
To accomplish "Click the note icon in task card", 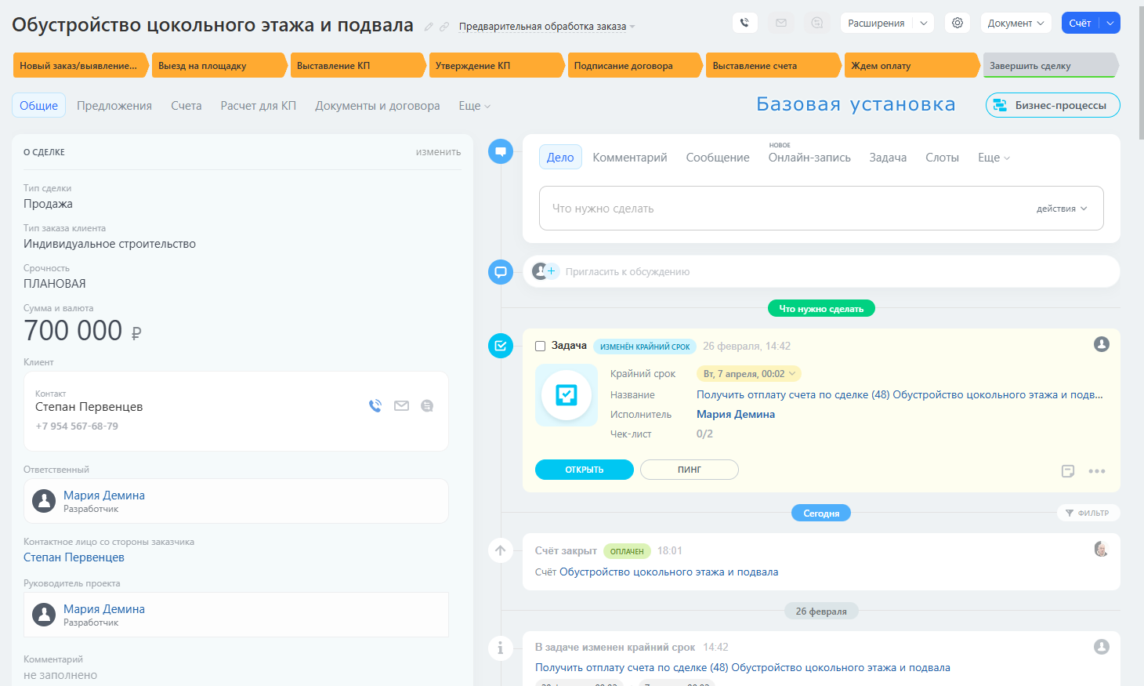I will click(x=1067, y=471).
